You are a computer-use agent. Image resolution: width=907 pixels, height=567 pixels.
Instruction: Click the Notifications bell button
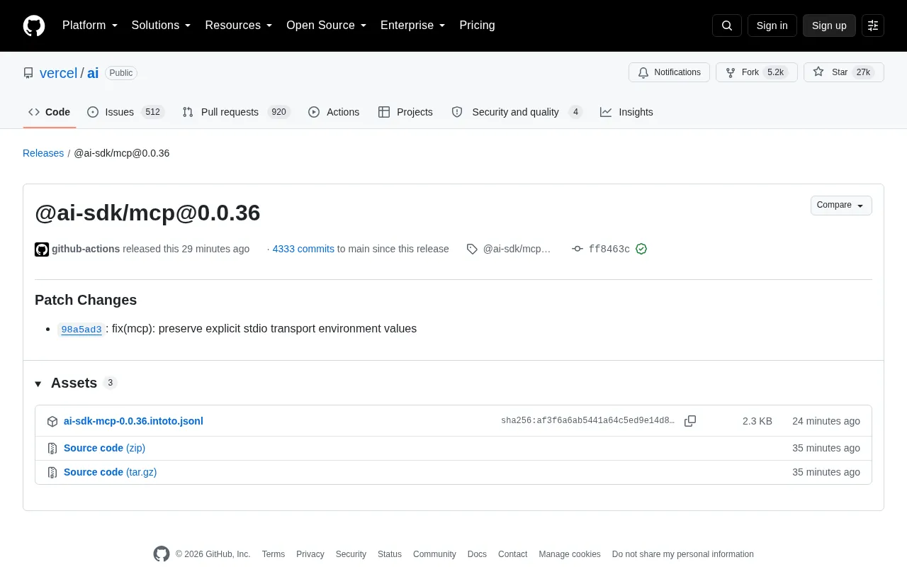pyautogui.click(x=669, y=72)
